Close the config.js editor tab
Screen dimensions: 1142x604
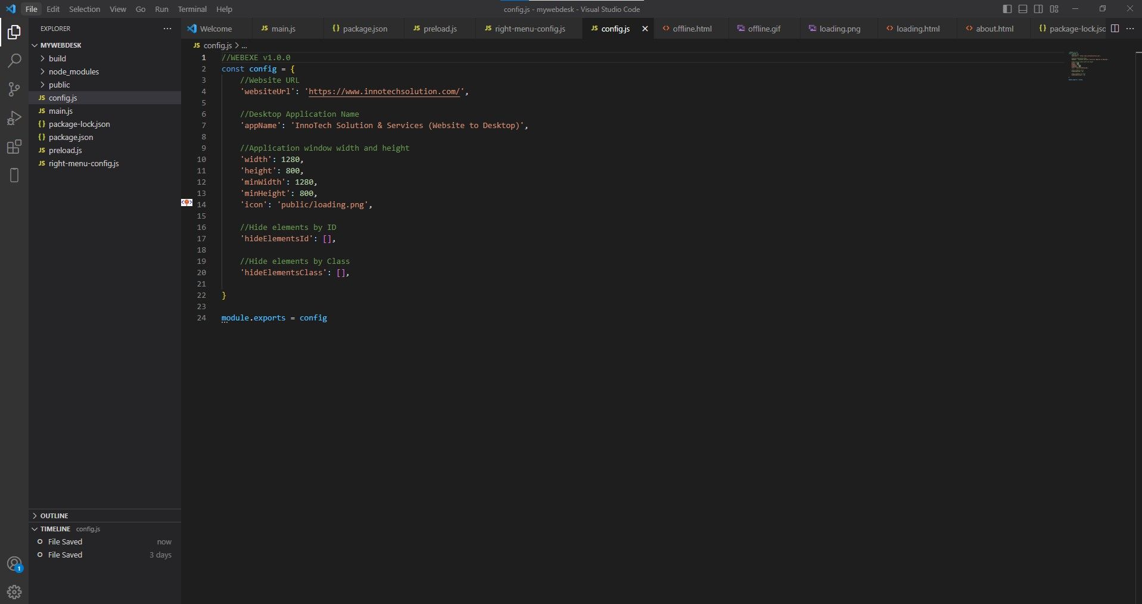click(x=645, y=29)
